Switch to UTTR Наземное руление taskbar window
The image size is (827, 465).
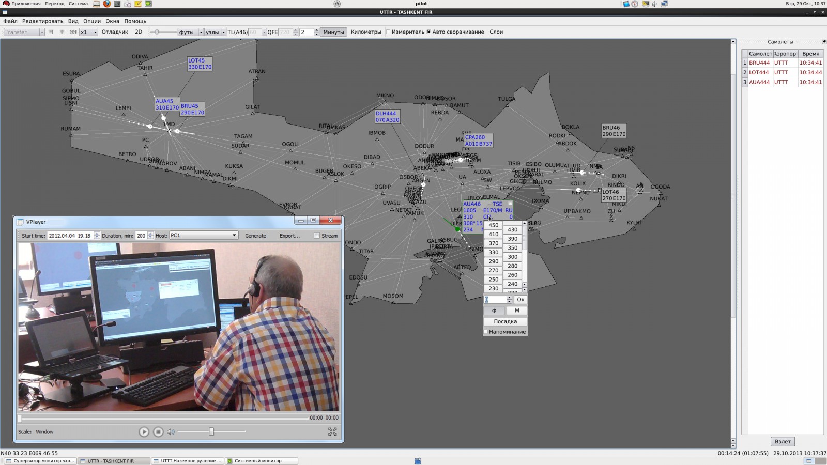(x=188, y=461)
